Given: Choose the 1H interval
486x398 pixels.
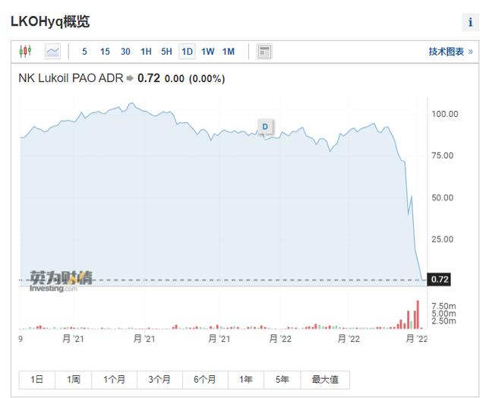Looking at the screenshot, I should (x=146, y=52).
